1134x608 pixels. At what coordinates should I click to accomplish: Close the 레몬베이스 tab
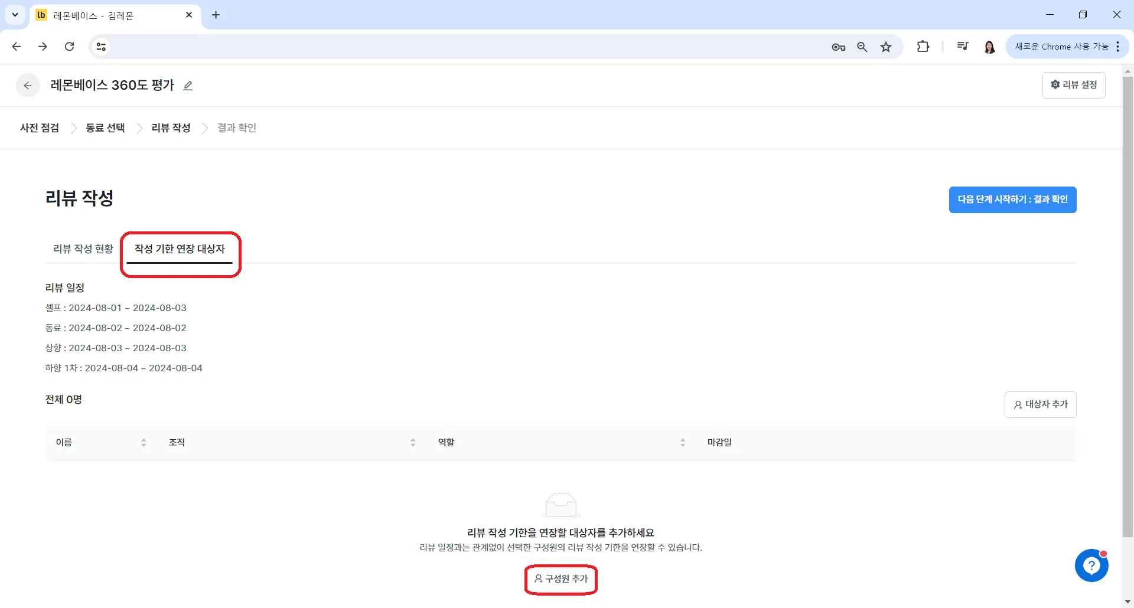click(189, 15)
